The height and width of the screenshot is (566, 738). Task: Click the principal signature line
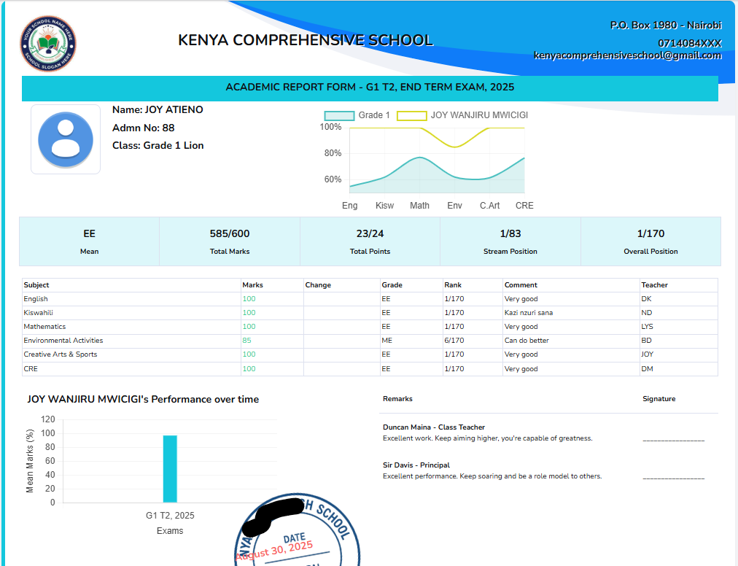(x=674, y=478)
